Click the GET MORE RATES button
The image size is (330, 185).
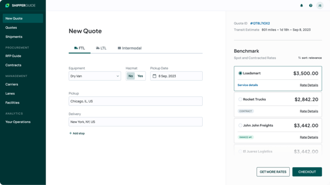[273, 172]
